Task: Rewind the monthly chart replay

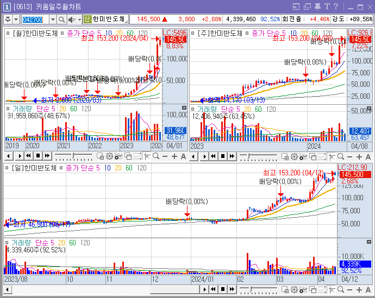Action: [29, 156]
